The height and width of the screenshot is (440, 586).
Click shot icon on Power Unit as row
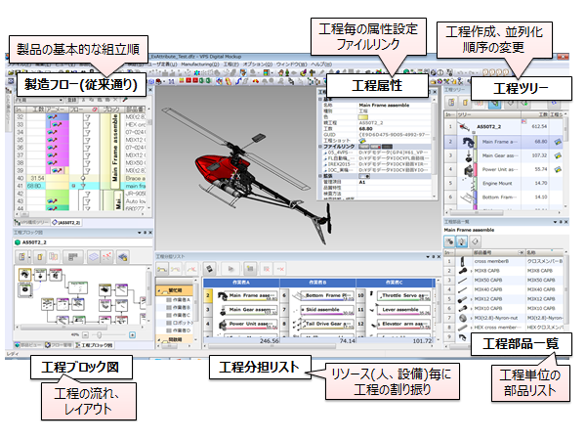click(x=558, y=169)
